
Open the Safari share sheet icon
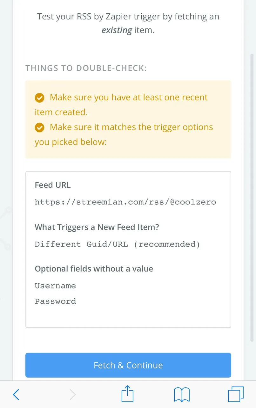click(x=128, y=394)
